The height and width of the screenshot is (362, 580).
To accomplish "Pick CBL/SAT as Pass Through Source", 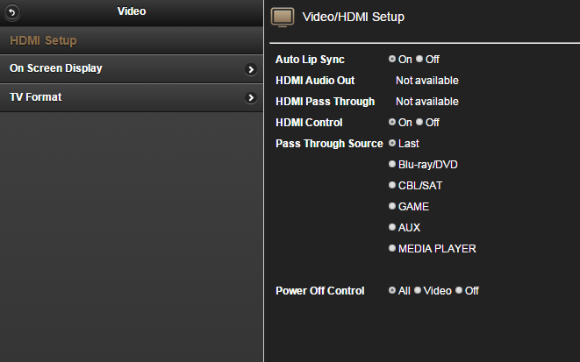I will click(x=392, y=185).
